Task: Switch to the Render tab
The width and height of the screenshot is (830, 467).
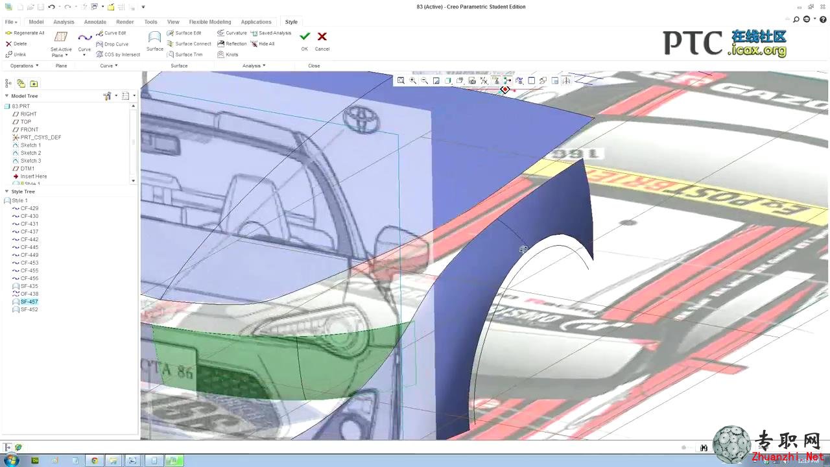Action: click(125, 22)
